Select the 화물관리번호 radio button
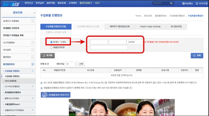Viewport: 209px width, 116px height. click(x=51, y=47)
